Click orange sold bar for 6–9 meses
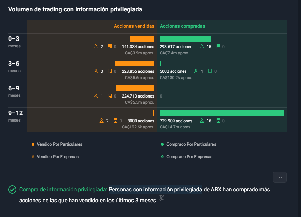 (135, 88)
